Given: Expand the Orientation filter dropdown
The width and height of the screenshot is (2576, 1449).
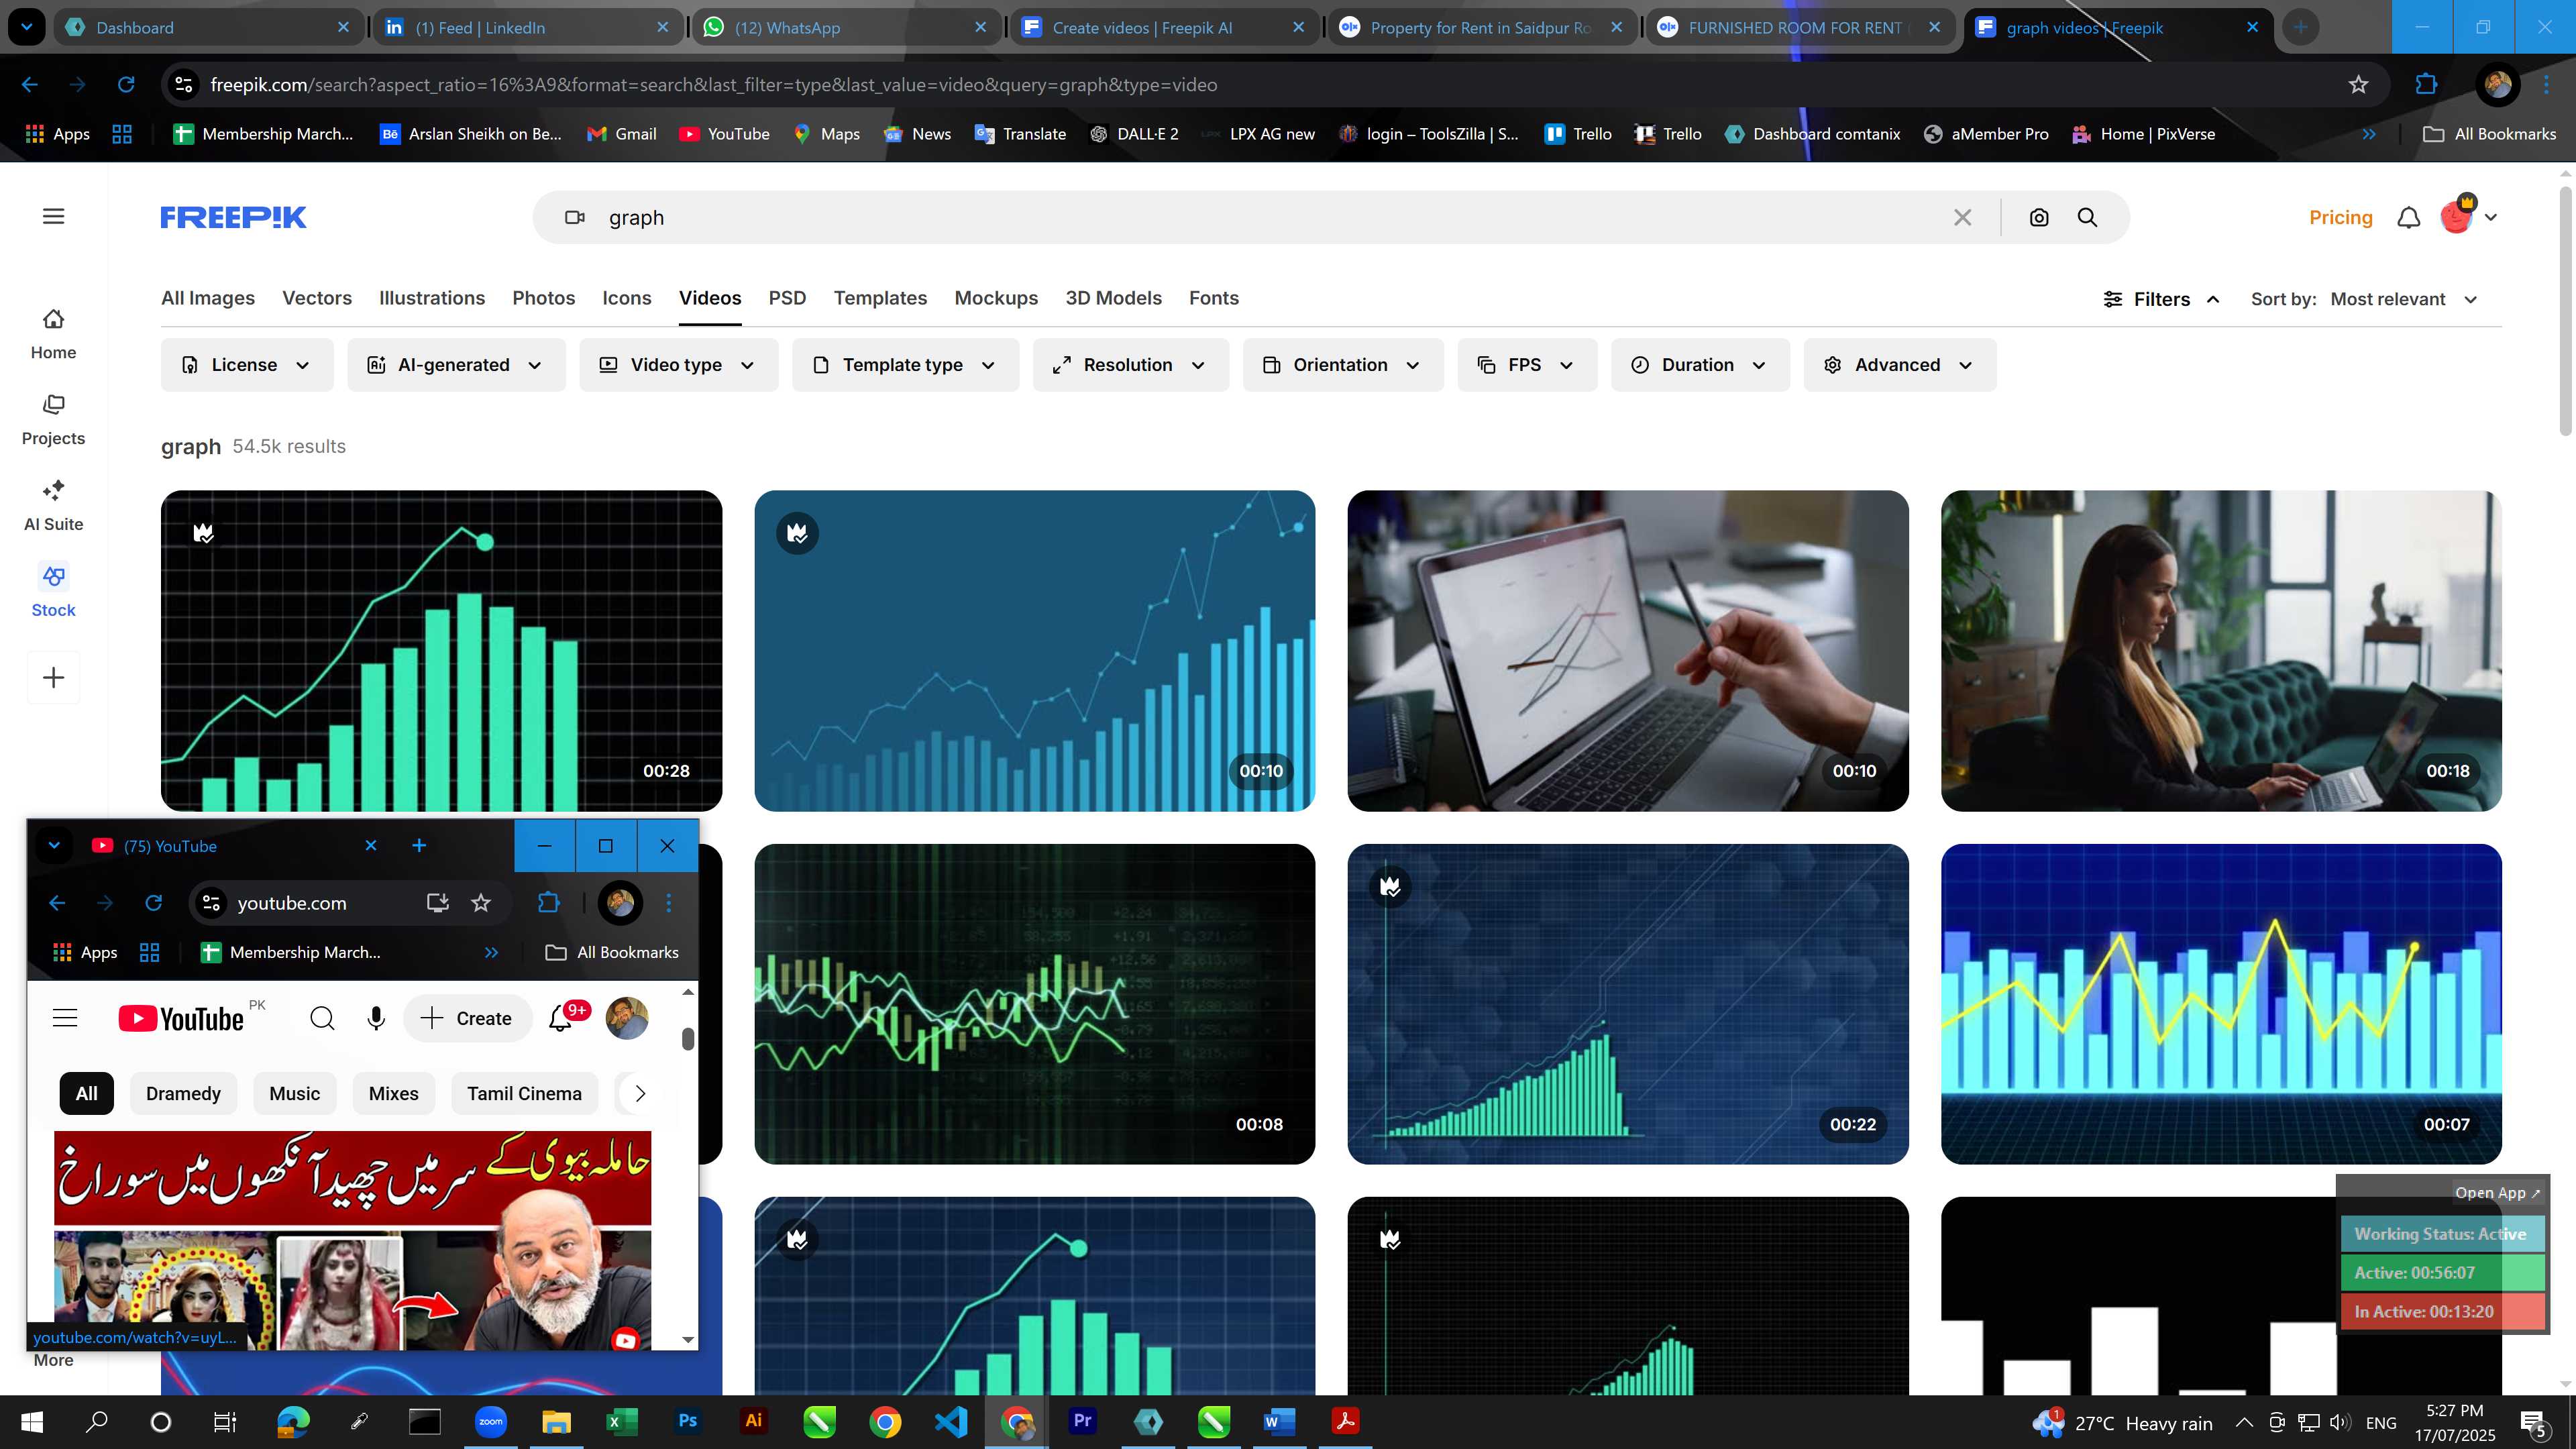Looking at the screenshot, I should [1342, 365].
